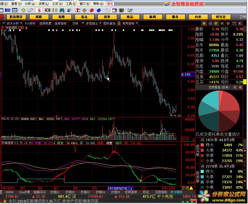Screen dimensions: 248x204
Task: Open the binoculars search tool
Action: pos(62,10)
